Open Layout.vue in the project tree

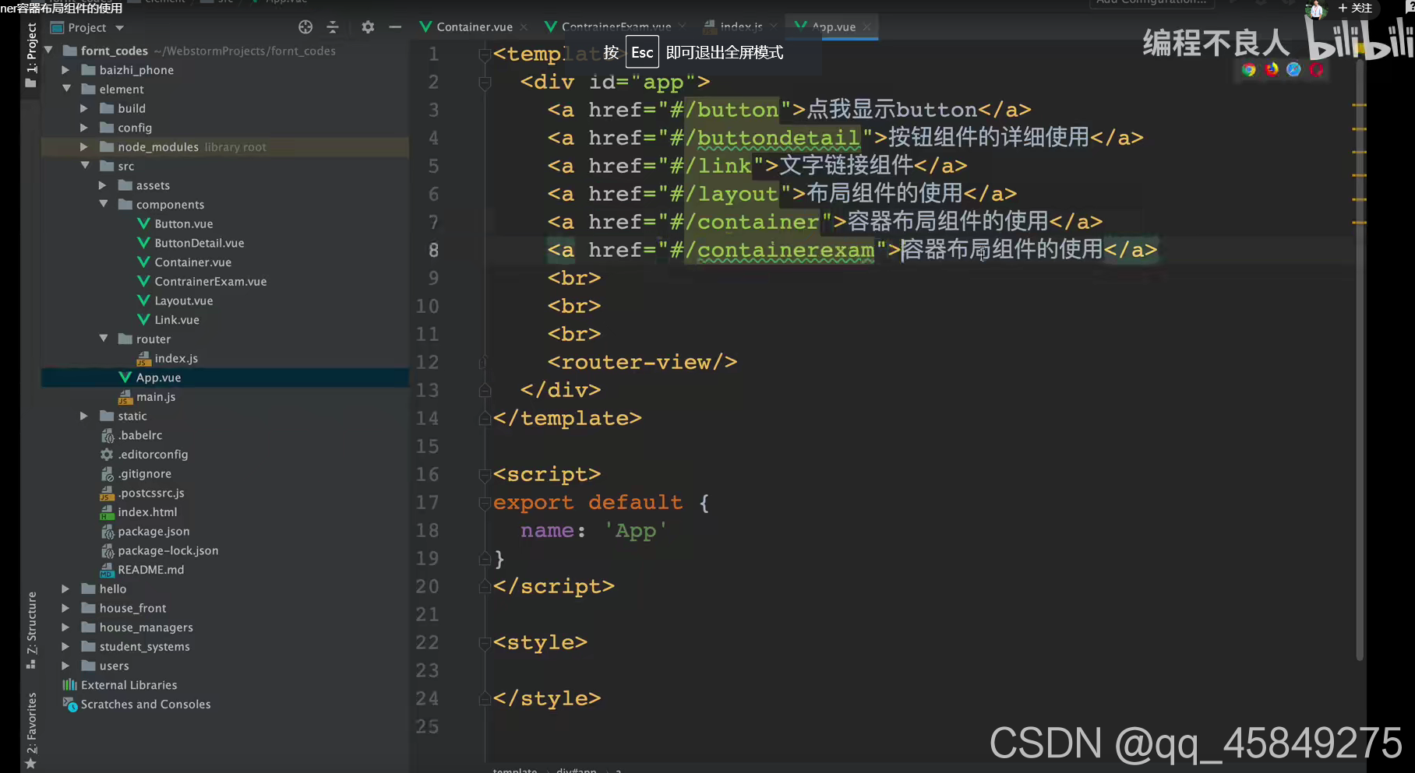[x=183, y=300]
